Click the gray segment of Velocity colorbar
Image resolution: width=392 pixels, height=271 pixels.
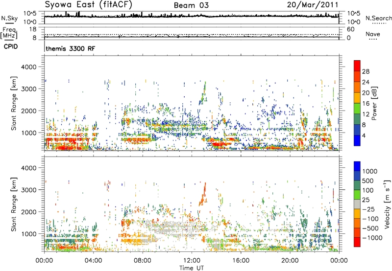(x=357, y=204)
